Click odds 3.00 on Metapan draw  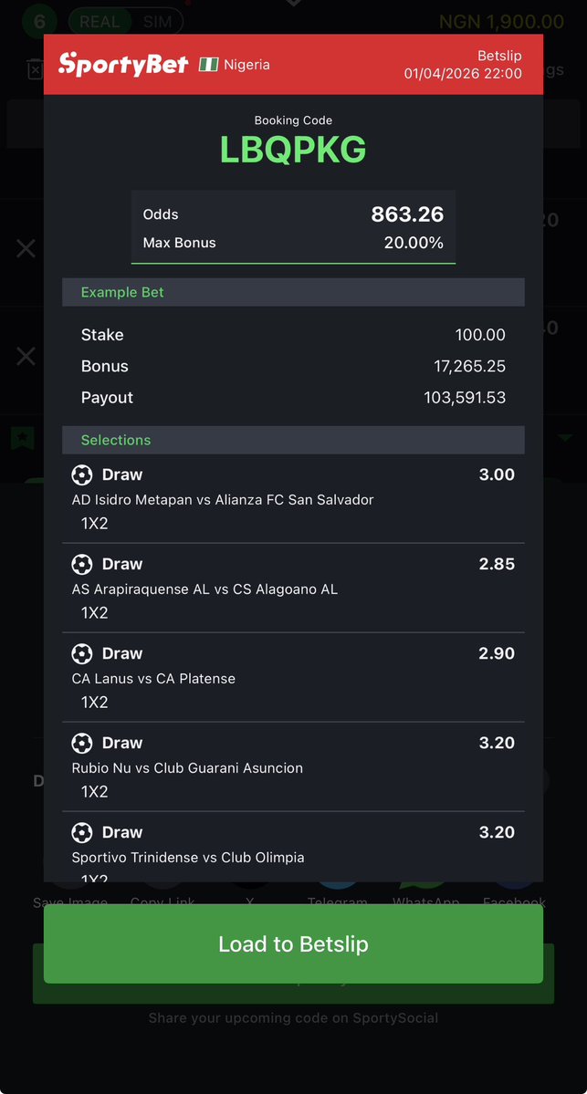(x=497, y=474)
